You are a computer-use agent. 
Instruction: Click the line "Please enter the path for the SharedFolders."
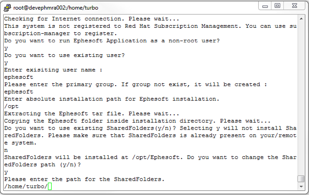tap(84, 179)
